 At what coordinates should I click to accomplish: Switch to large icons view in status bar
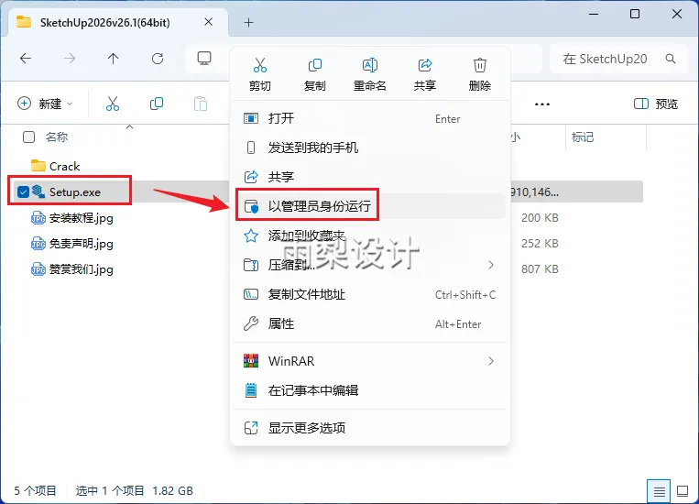tap(683, 491)
